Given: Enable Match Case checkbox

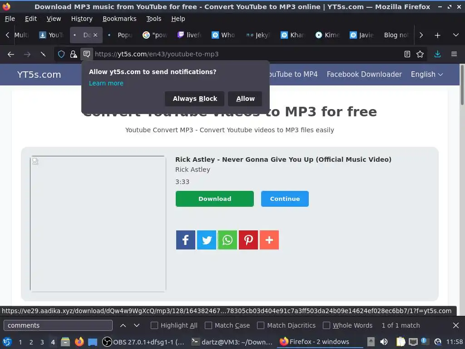Looking at the screenshot, I should [x=208, y=325].
